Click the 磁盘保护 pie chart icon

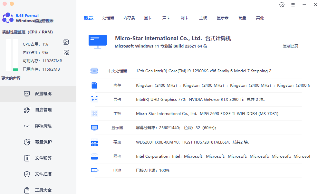click(x=27, y=142)
